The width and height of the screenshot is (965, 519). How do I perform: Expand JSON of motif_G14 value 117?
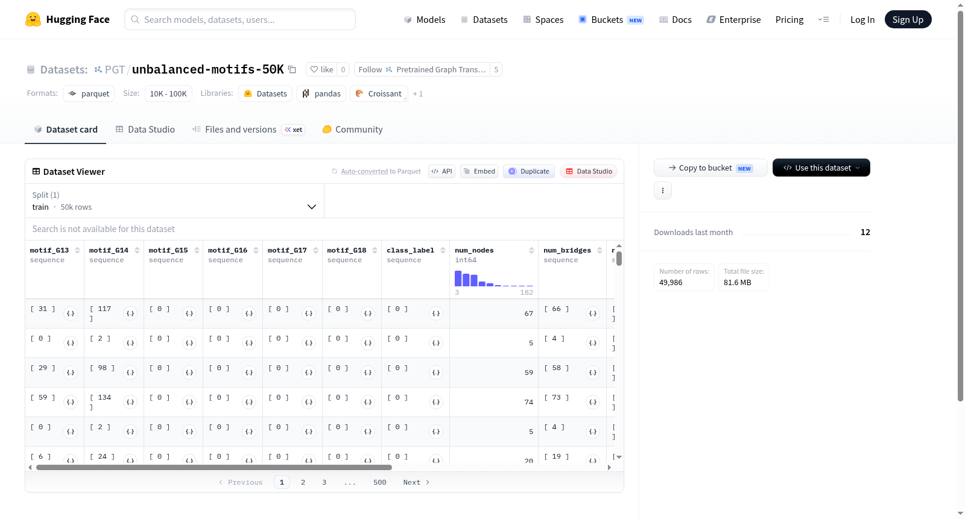pyautogui.click(x=130, y=313)
